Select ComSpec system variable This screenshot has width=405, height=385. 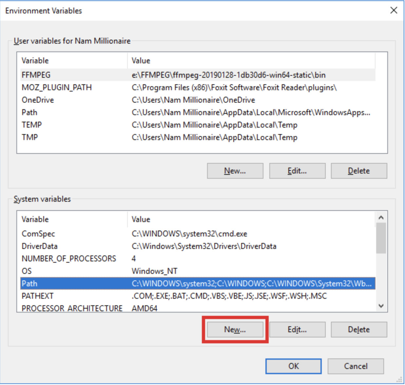tap(198, 233)
